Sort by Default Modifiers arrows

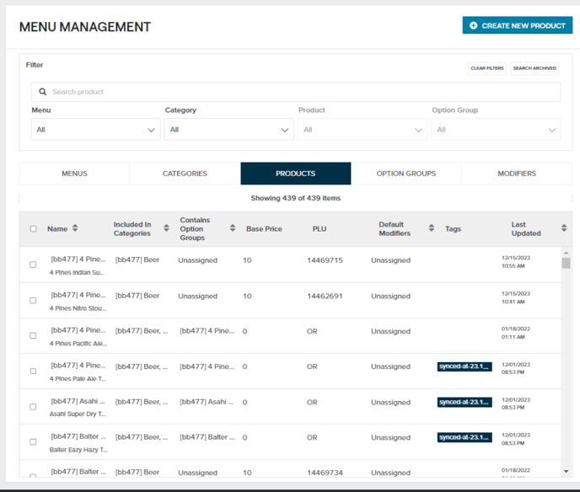[432, 227]
